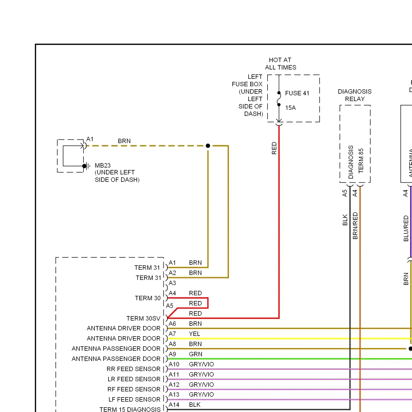The width and height of the screenshot is (412, 412).
Task: Select the vertical BRN/RED wire label
Action: click(355, 226)
